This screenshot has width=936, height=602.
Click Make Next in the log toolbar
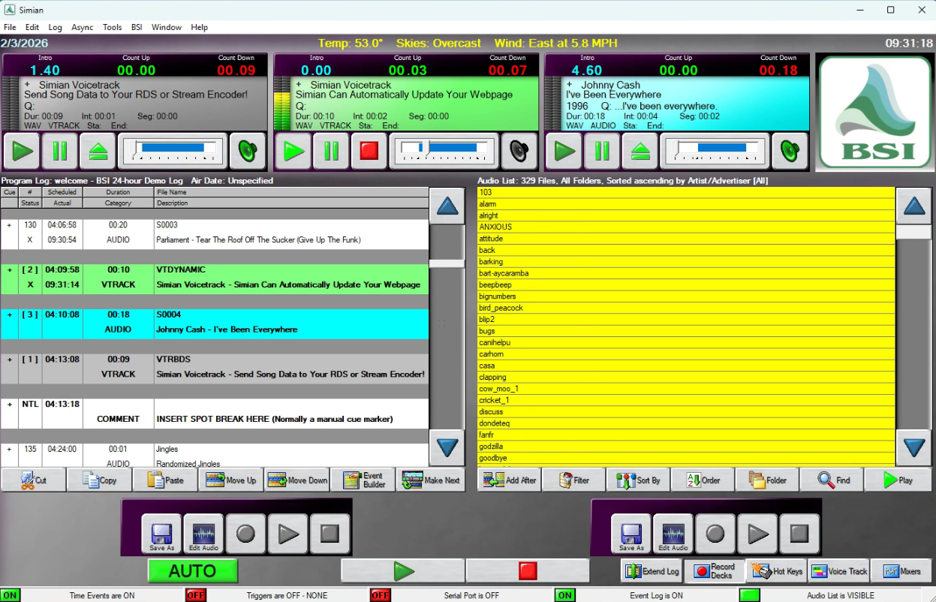click(x=431, y=479)
